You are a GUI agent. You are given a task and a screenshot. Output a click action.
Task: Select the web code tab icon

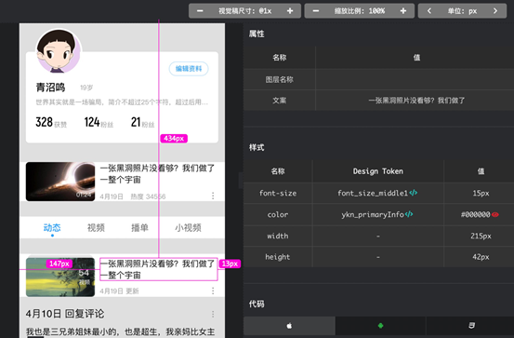[x=471, y=326]
